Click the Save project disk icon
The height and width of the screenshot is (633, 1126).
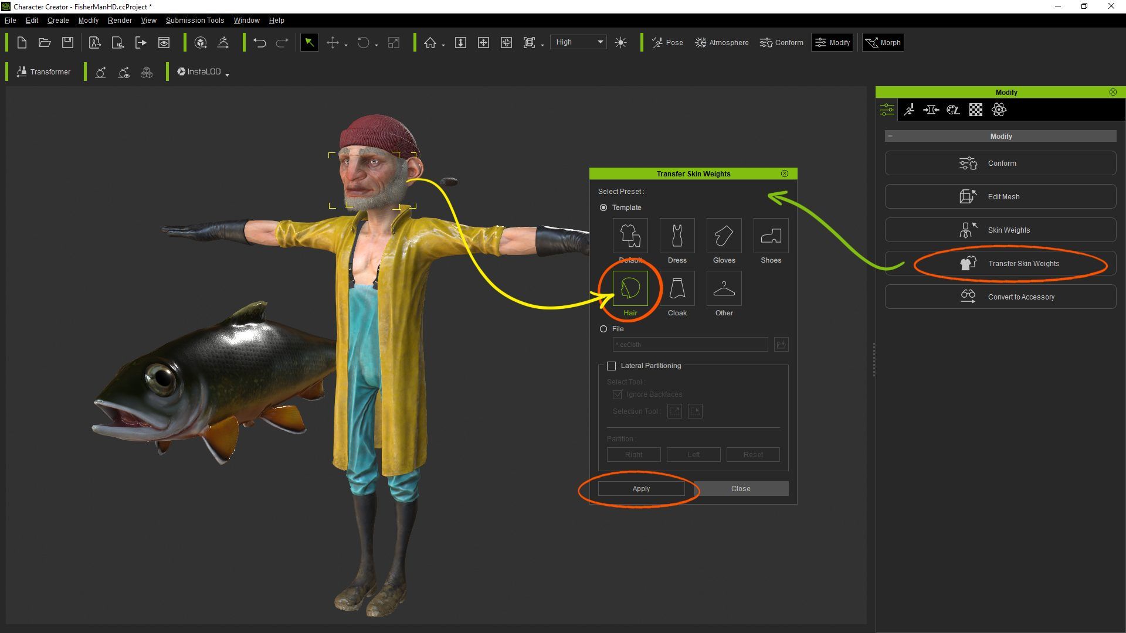[x=68, y=43]
